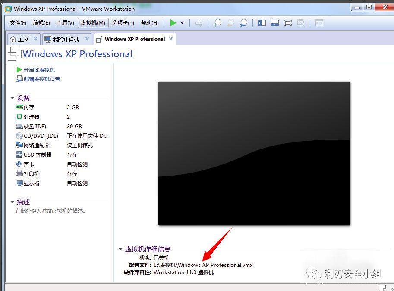
Task: Click the 声卡 sound card icon
Action: coord(19,164)
